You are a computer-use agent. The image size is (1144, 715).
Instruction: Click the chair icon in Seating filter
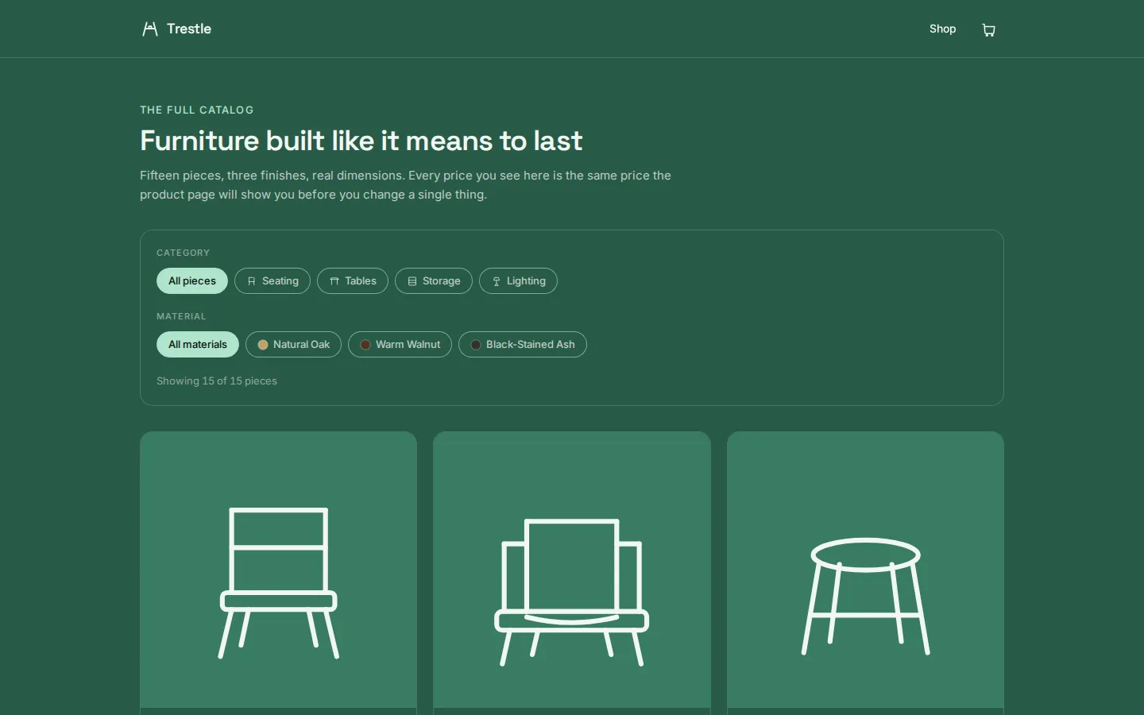(x=252, y=281)
